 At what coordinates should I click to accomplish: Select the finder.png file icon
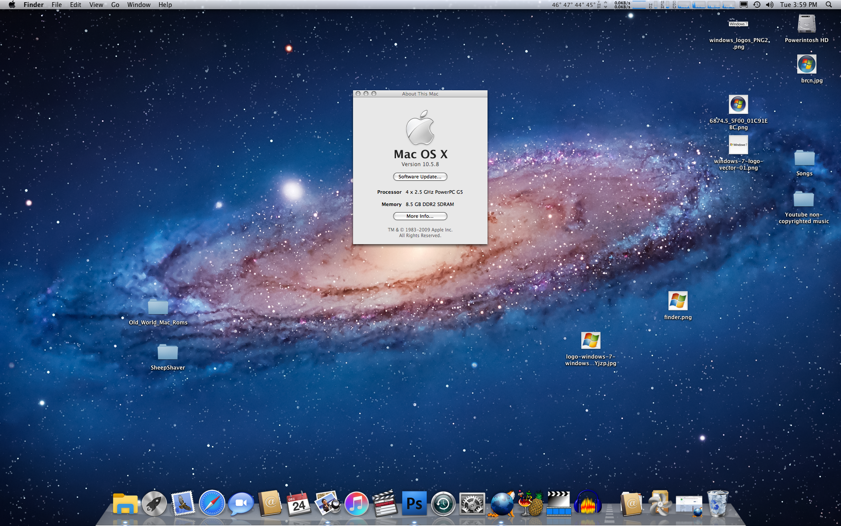pyautogui.click(x=678, y=301)
